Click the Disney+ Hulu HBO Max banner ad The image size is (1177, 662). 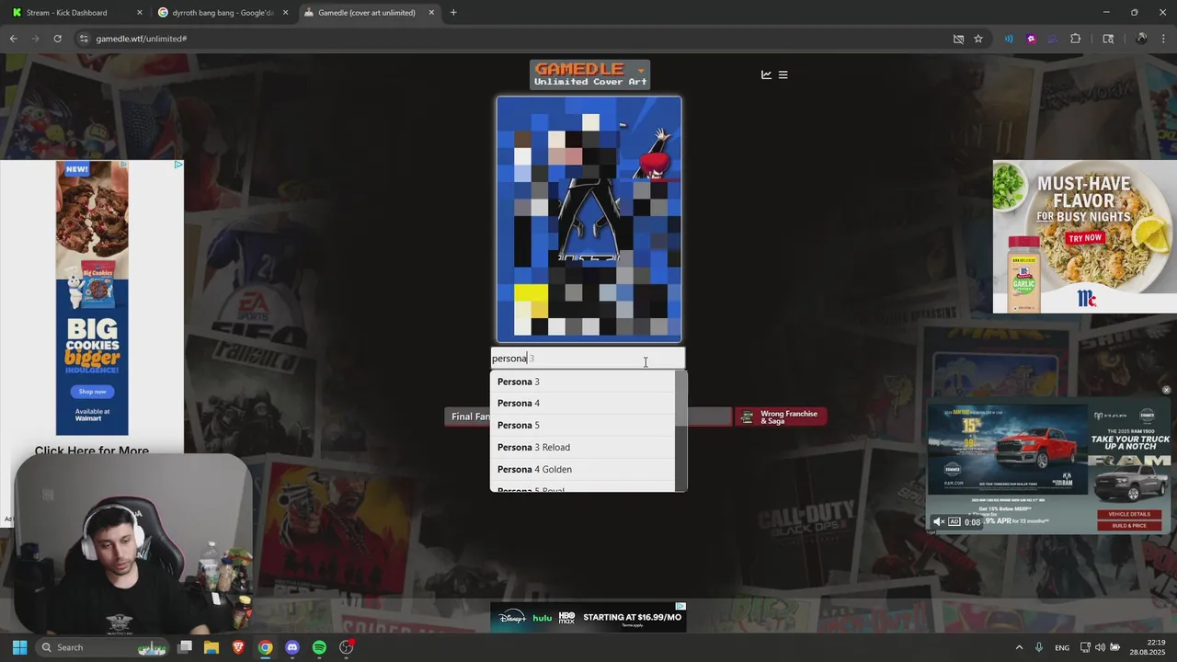point(588,617)
